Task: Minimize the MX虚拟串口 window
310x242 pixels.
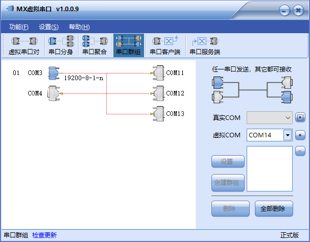Action: point(284,11)
